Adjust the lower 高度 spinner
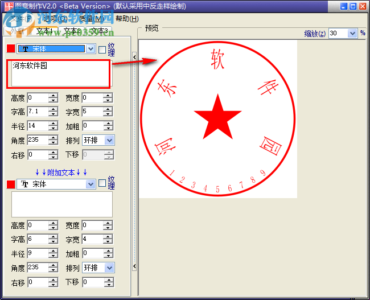Screen dimensions: 370x300 point(54,225)
